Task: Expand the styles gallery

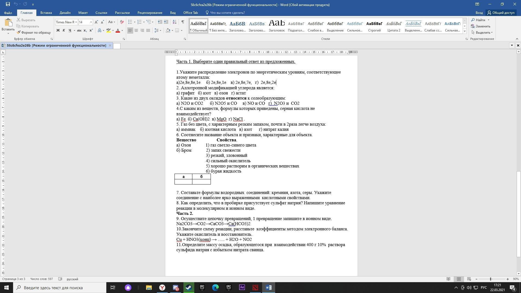Action: 465,31
